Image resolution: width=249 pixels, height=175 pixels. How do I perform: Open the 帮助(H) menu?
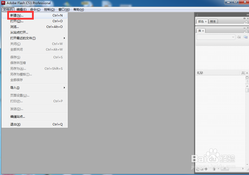79,10
